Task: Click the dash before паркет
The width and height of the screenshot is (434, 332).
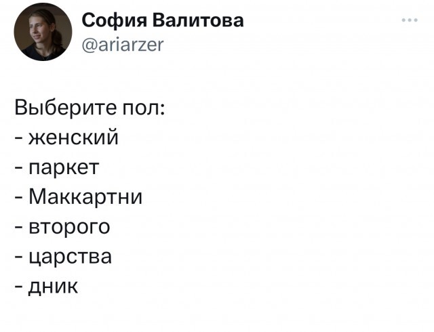Action: coord(20,169)
